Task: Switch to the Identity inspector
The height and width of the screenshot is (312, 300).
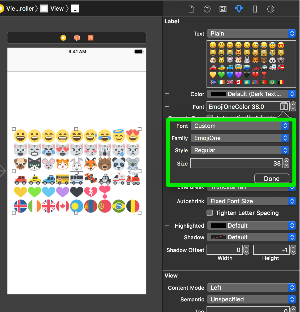Action: tap(223, 9)
